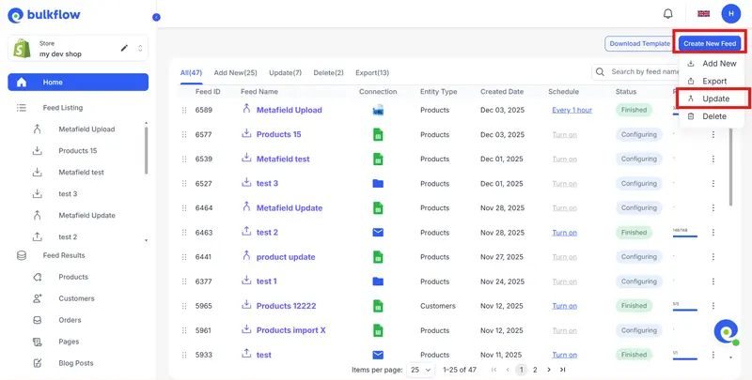This screenshot has height=380, width=752.
Task: Open the notifications bell
Action: click(x=667, y=14)
